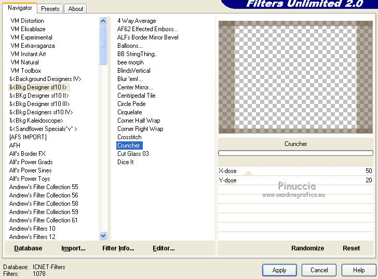The image size is (378, 279).
Task: Select VM Experimental category
Action: pyautogui.click(x=31, y=37)
